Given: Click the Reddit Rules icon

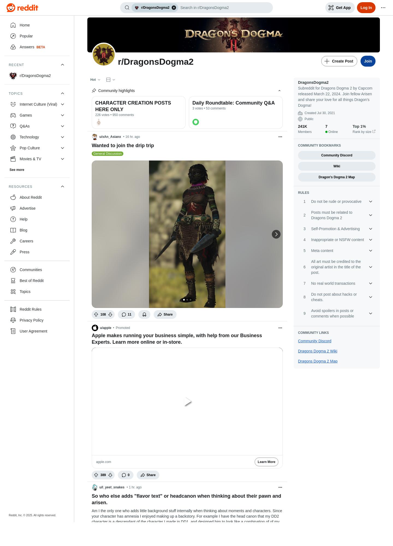Looking at the screenshot, I should [13, 309].
